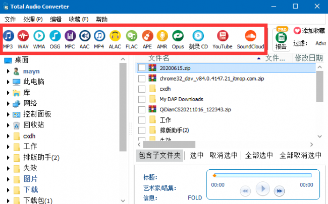This screenshot has height=204, width=328.
Task: Click 取消选中 button
Action: pos(224,155)
